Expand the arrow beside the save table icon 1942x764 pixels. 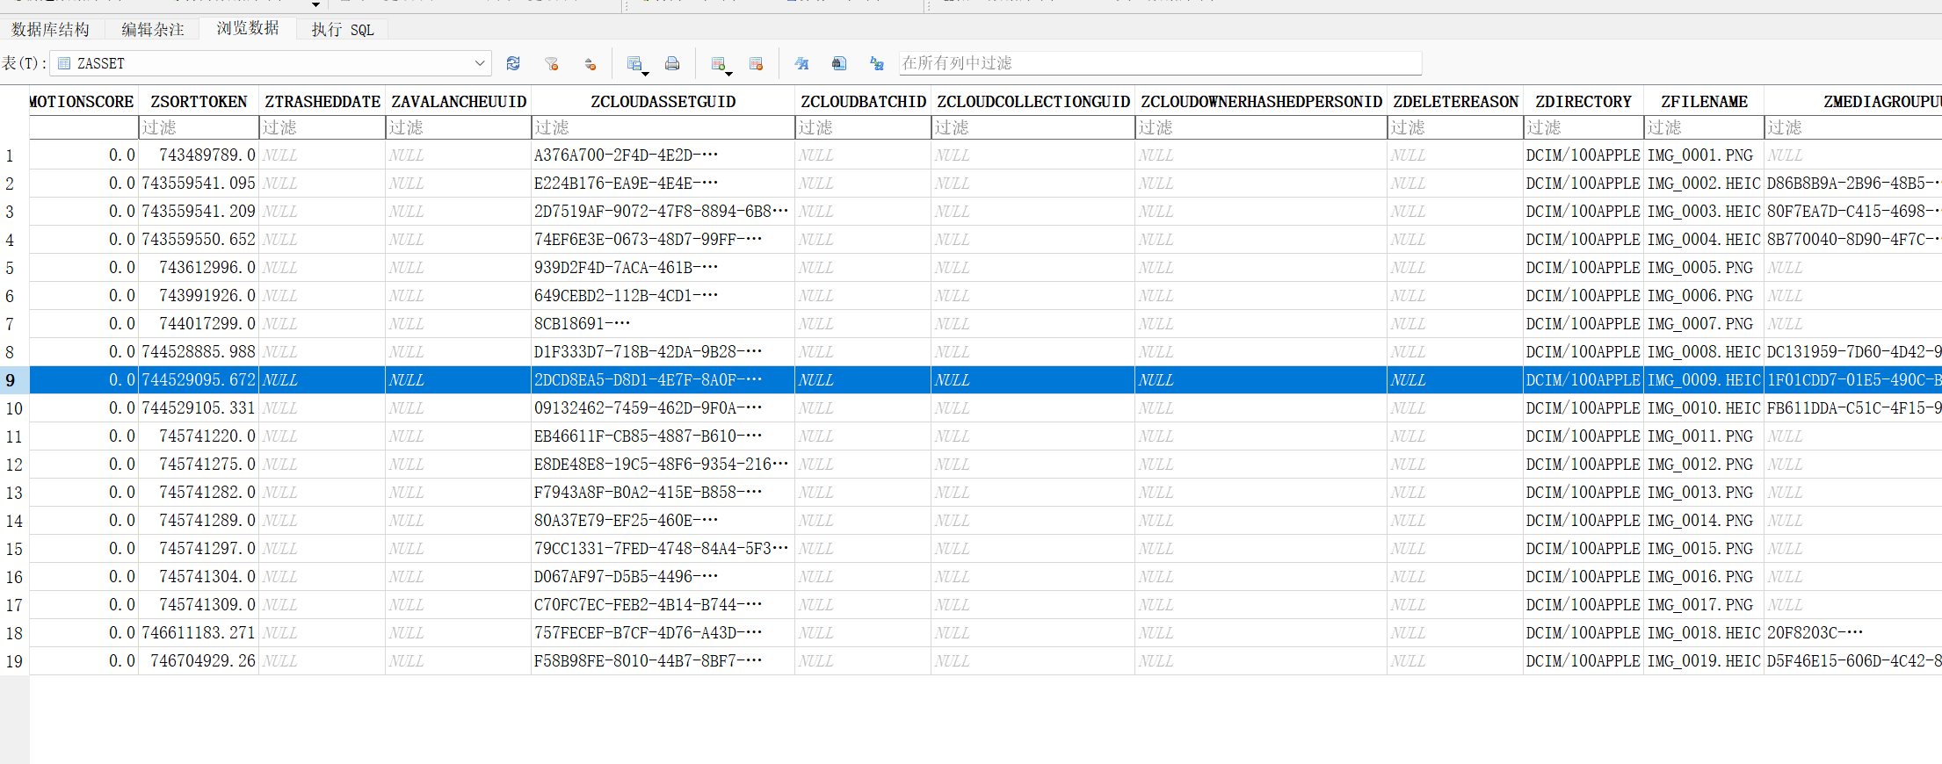(646, 73)
